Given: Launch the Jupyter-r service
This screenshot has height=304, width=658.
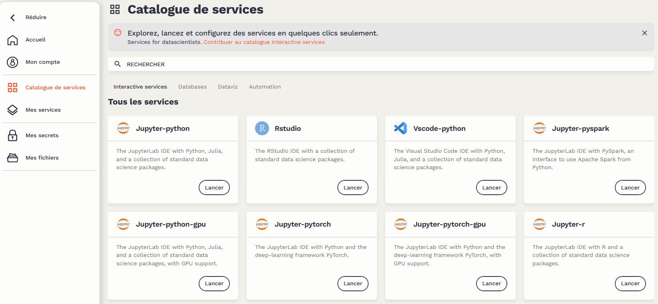Looking at the screenshot, I should point(630,284).
